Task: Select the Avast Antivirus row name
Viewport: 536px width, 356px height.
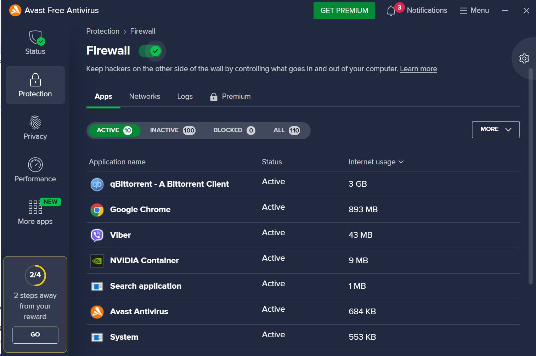Action: pos(139,312)
